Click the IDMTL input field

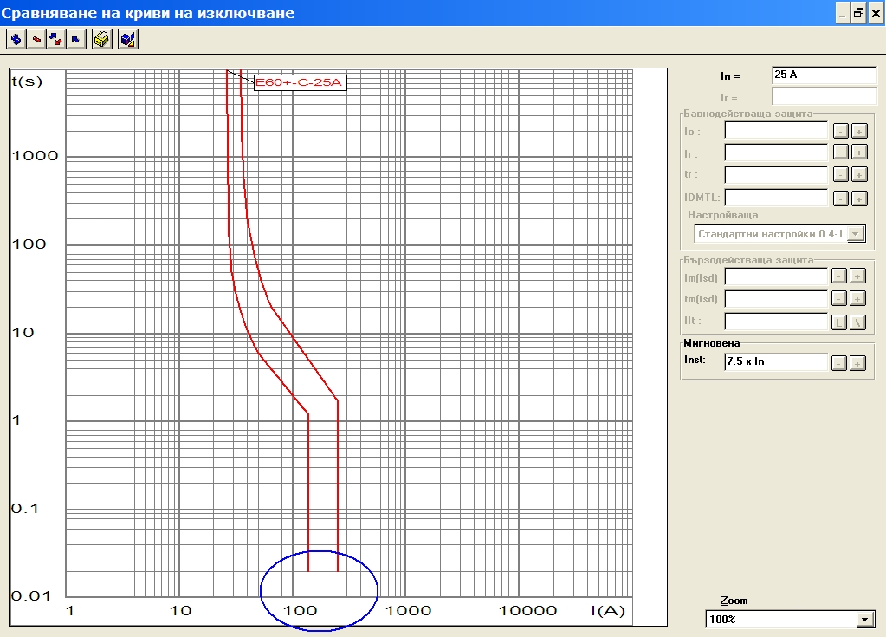point(775,198)
